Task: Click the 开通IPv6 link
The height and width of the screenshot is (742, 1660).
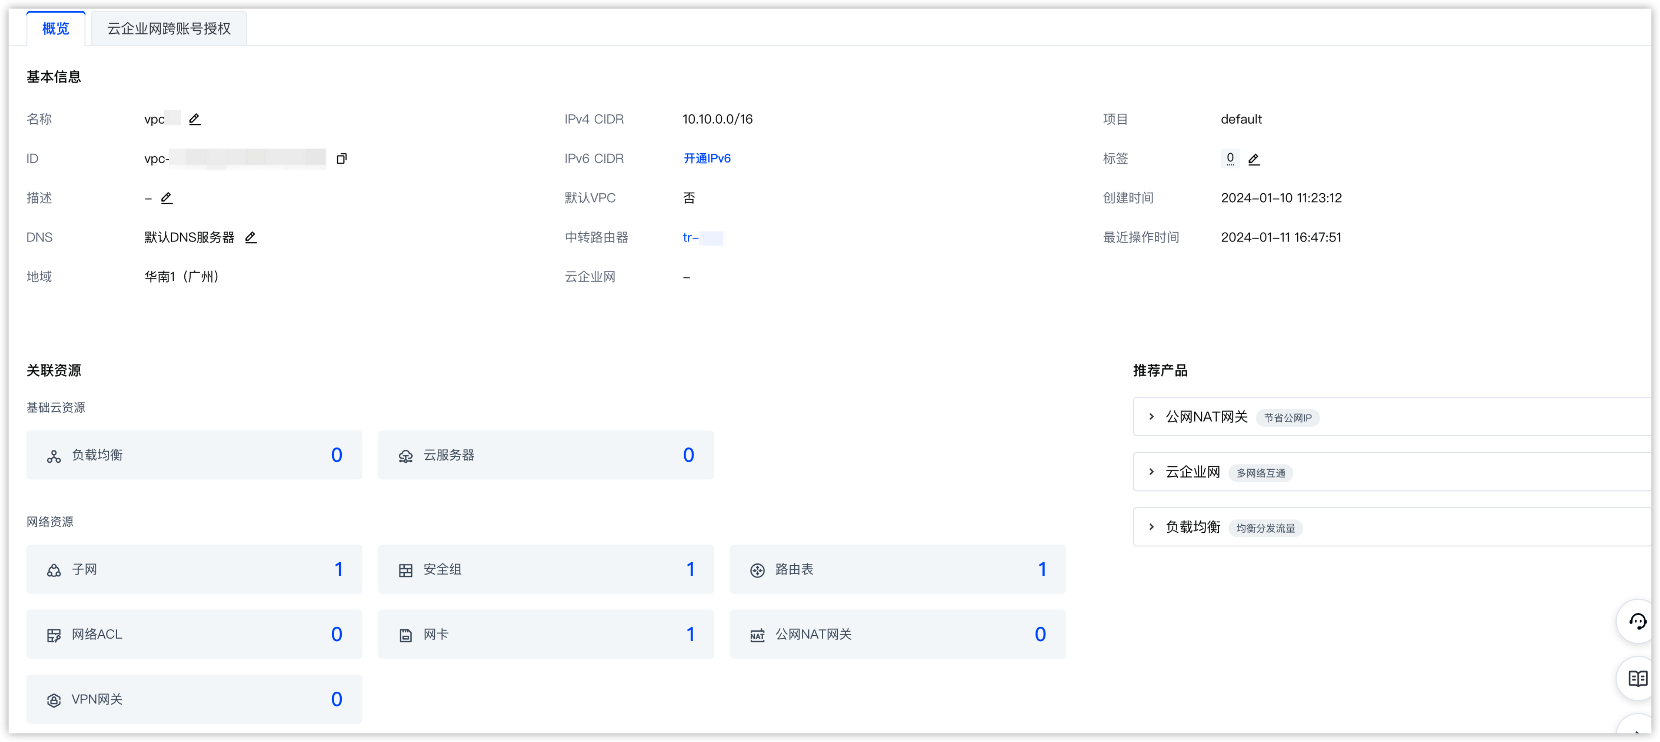Action: (x=707, y=159)
